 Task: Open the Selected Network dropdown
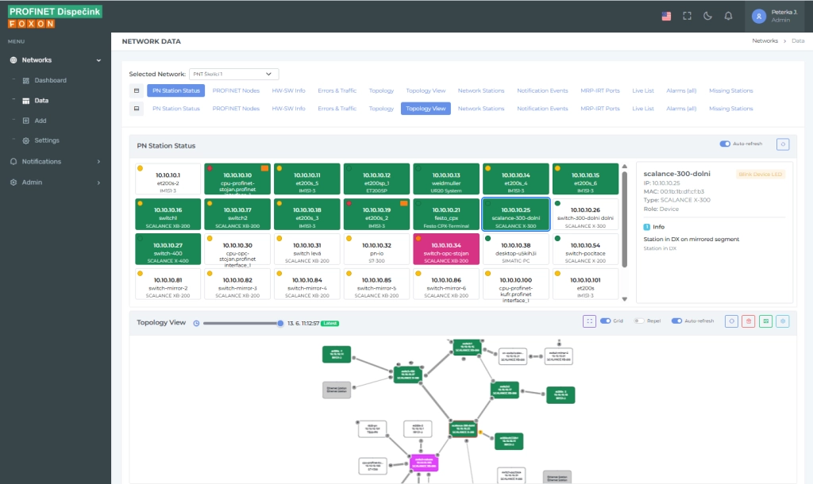tap(234, 74)
